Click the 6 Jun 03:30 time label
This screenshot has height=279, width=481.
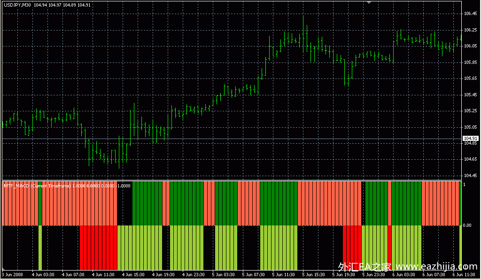tap(403, 275)
